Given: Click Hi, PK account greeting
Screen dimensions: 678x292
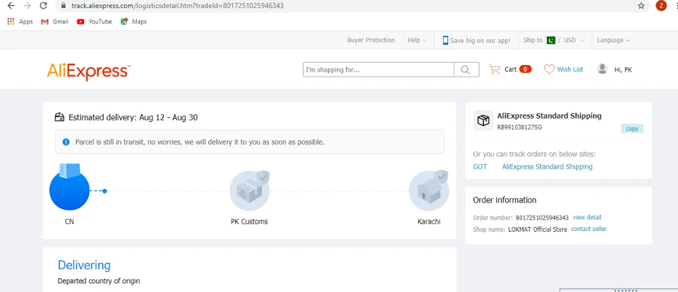Looking at the screenshot, I should [623, 70].
